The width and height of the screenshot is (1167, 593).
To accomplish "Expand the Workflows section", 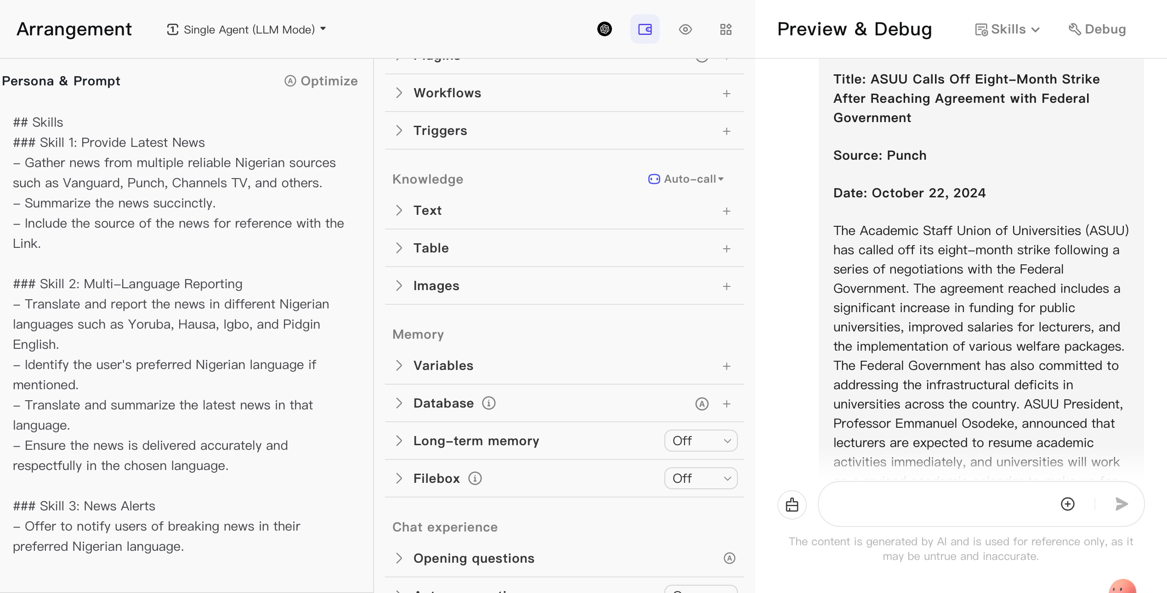I will click(x=399, y=93).
